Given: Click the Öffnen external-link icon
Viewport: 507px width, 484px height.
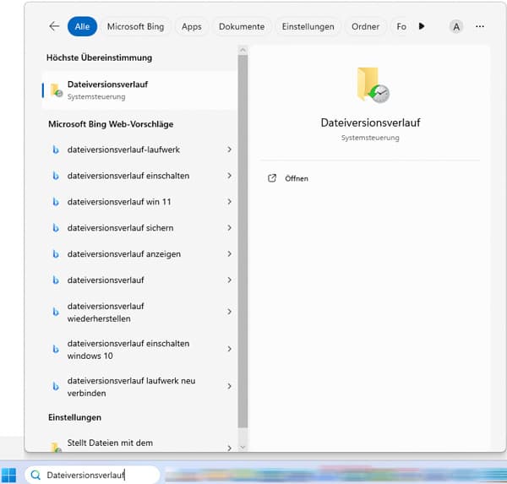Looking at the screenshot, I should 272,178.
